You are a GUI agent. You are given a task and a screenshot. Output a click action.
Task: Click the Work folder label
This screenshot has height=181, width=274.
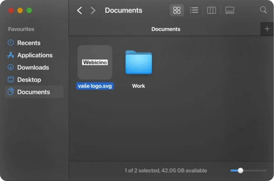pos(138,86)
